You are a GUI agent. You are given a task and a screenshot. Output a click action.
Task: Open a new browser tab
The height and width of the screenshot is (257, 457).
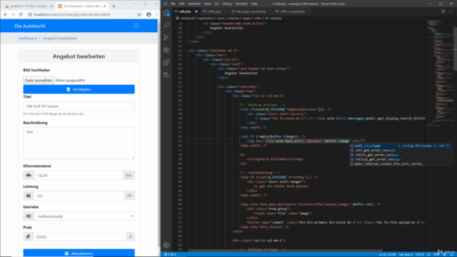coord(114,6)
